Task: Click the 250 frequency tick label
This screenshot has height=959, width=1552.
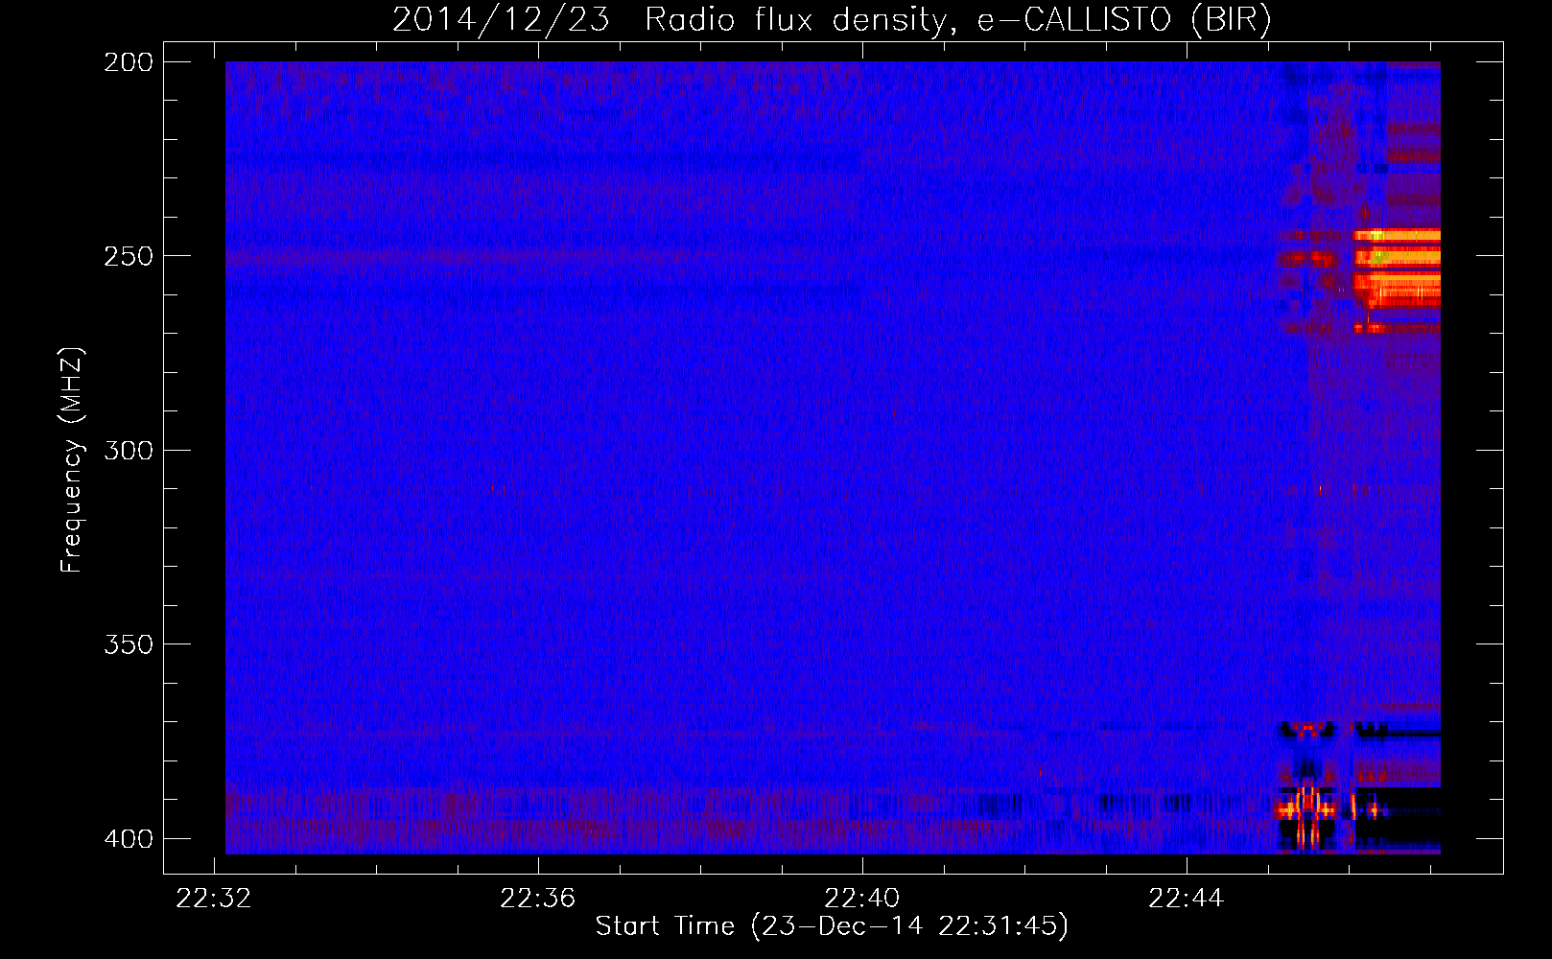Action: pyautogui.click(x=129, y=256)
